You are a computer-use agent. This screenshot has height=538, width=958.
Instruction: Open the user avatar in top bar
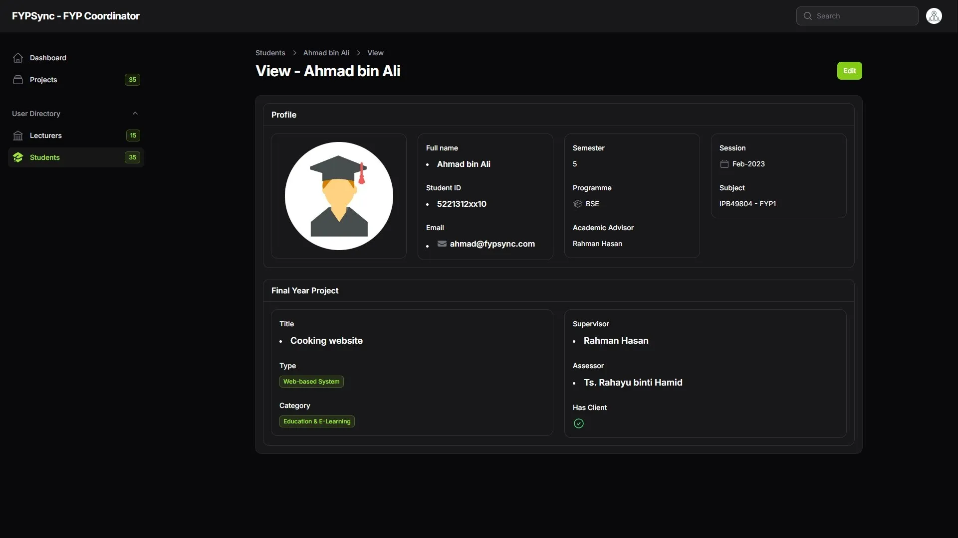[x=934, y=16]
